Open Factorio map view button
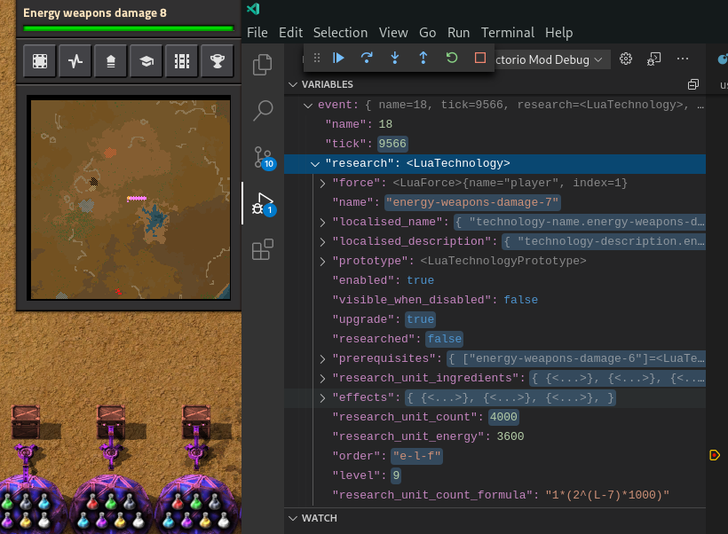Viewport: 728px width, 534px height. click(40, 61)
